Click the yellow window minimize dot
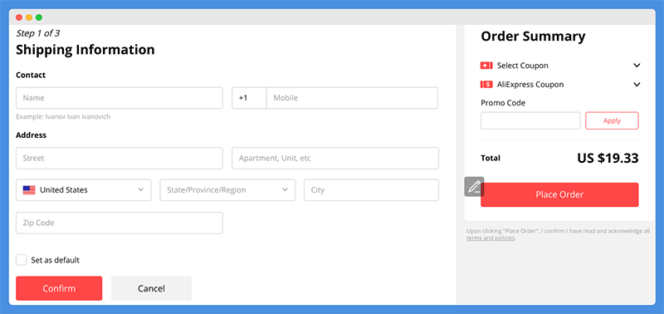This screenshot has width=664, height=314. [x=29, y=17]
